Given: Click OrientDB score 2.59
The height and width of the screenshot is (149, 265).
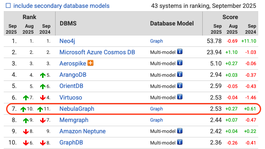Looking at the screenshot, I should coord(216,86).
